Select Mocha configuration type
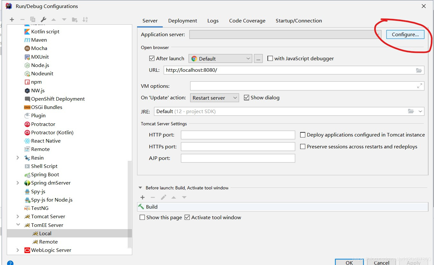Image resolution: width=434 pixels, height=265 pixels. point(39,48)
